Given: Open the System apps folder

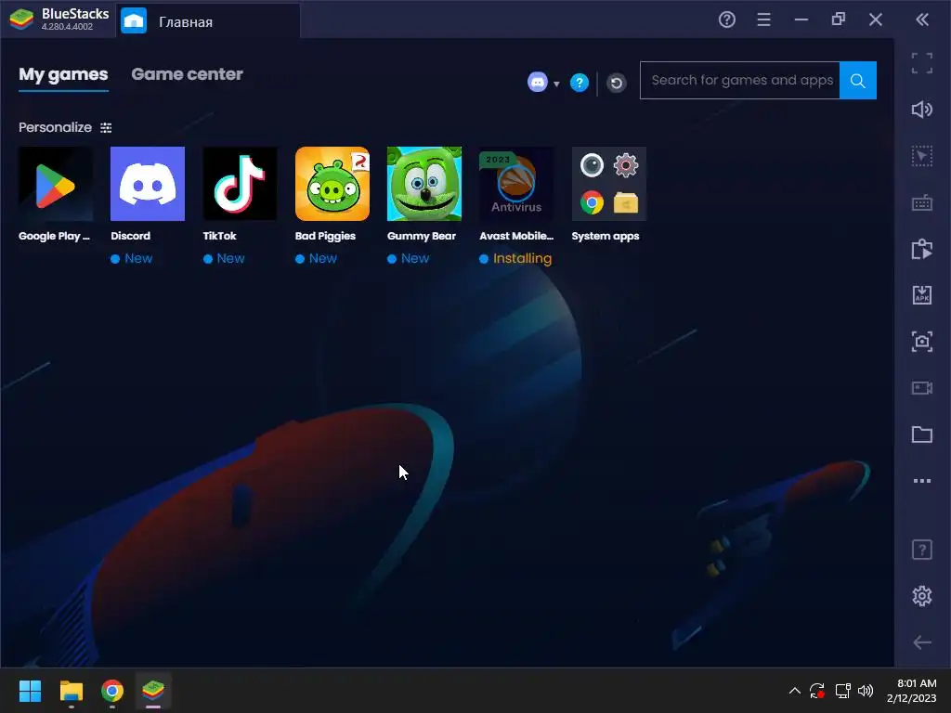Looking at the screenshot, I should [x=608, y=184].
